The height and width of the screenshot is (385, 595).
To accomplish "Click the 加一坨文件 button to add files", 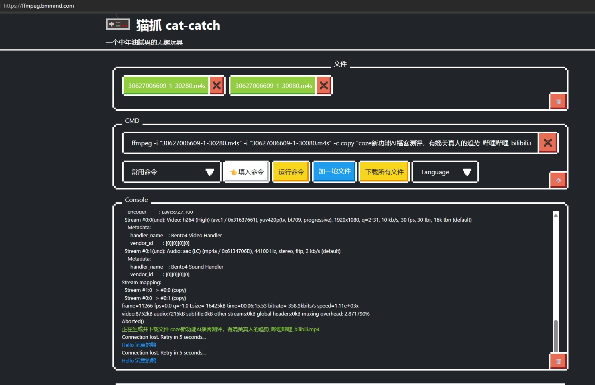I will pyautogui.click(x=334, y=171).
